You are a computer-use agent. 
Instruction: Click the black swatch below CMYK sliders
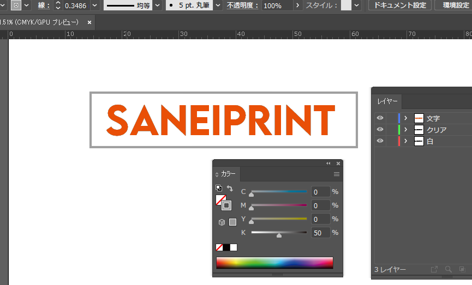[x=226, y=247]
